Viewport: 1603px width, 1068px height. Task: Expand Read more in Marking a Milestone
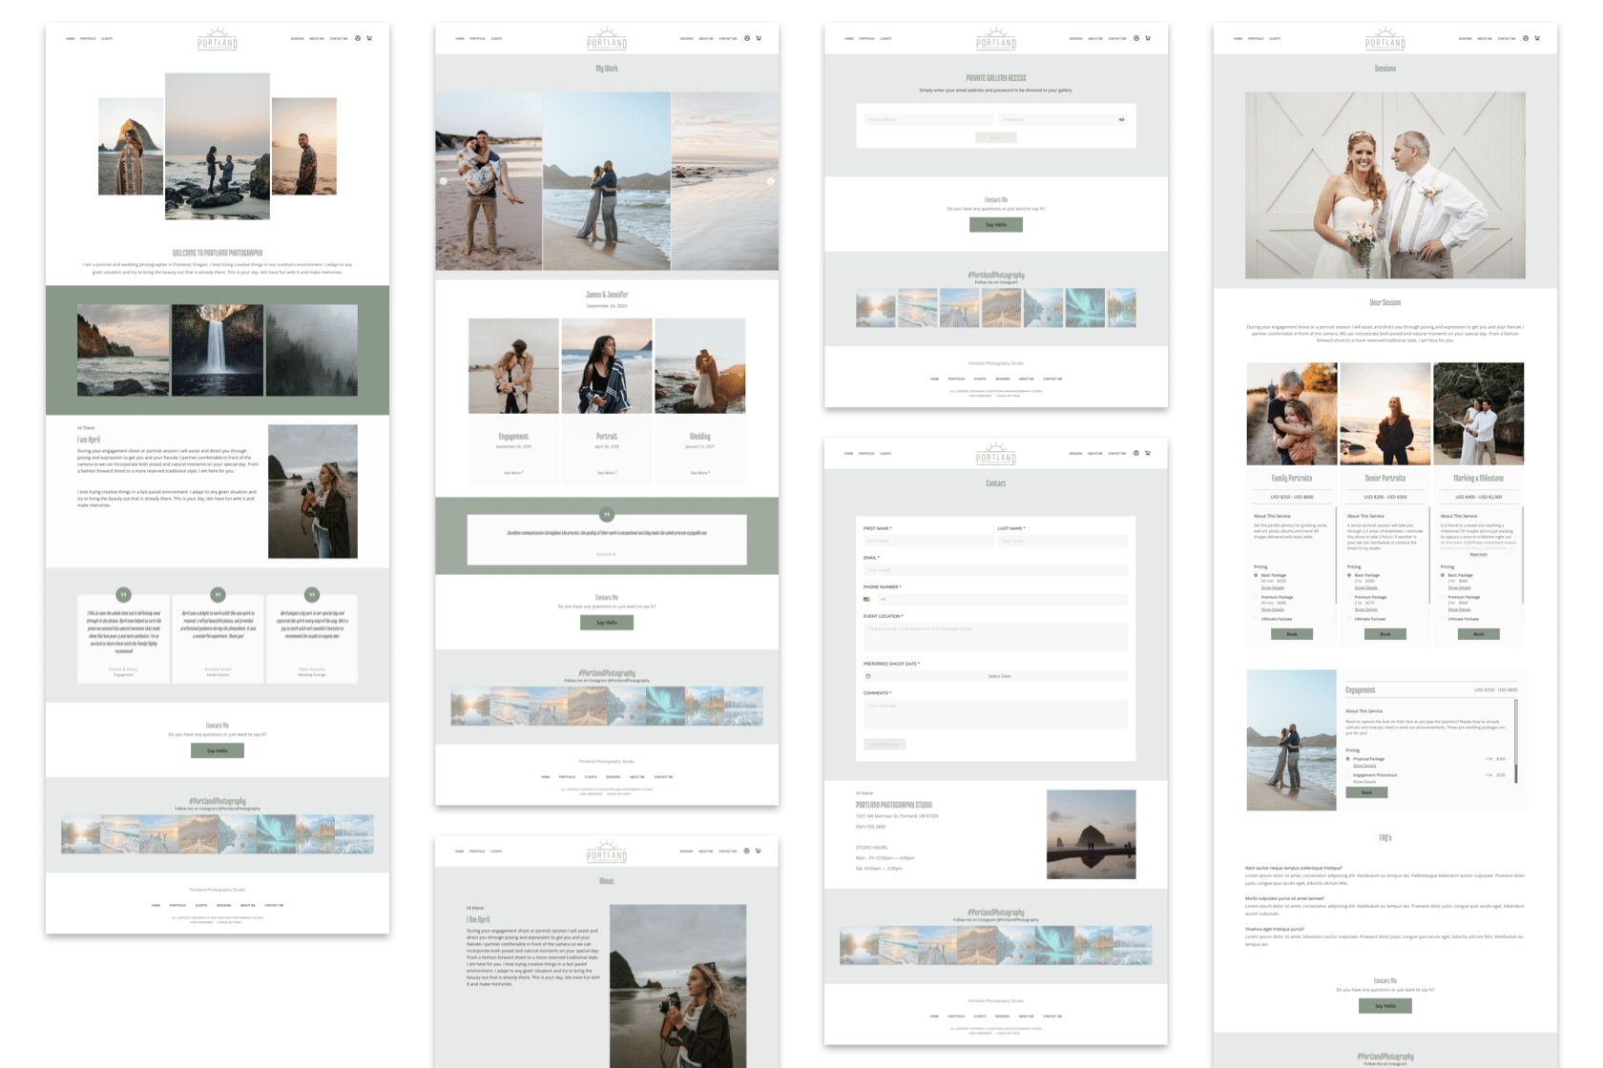point(1479,554)
